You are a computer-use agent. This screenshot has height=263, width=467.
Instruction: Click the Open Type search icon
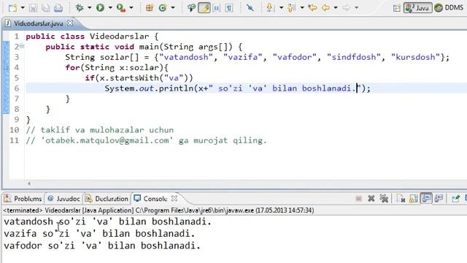point(191,7)
